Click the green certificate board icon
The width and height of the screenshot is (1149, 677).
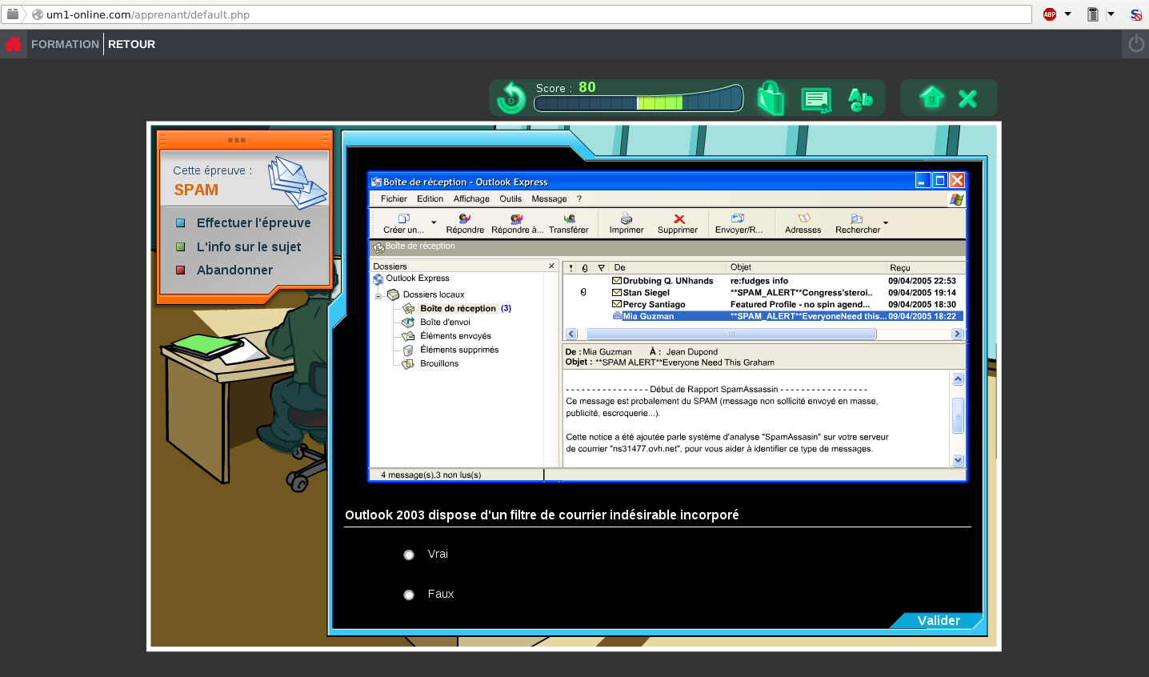(x=816, y=100)
